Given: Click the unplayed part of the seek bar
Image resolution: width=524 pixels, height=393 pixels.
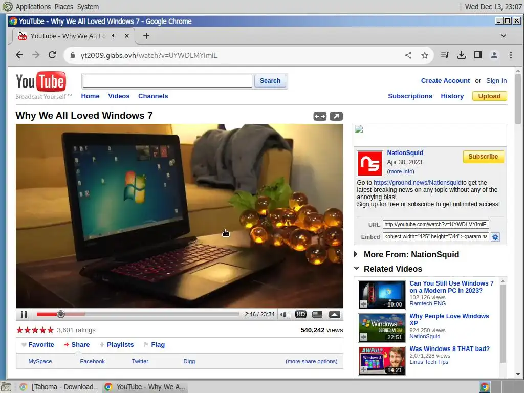Looking at the screenshot, I should pos(162,314).
